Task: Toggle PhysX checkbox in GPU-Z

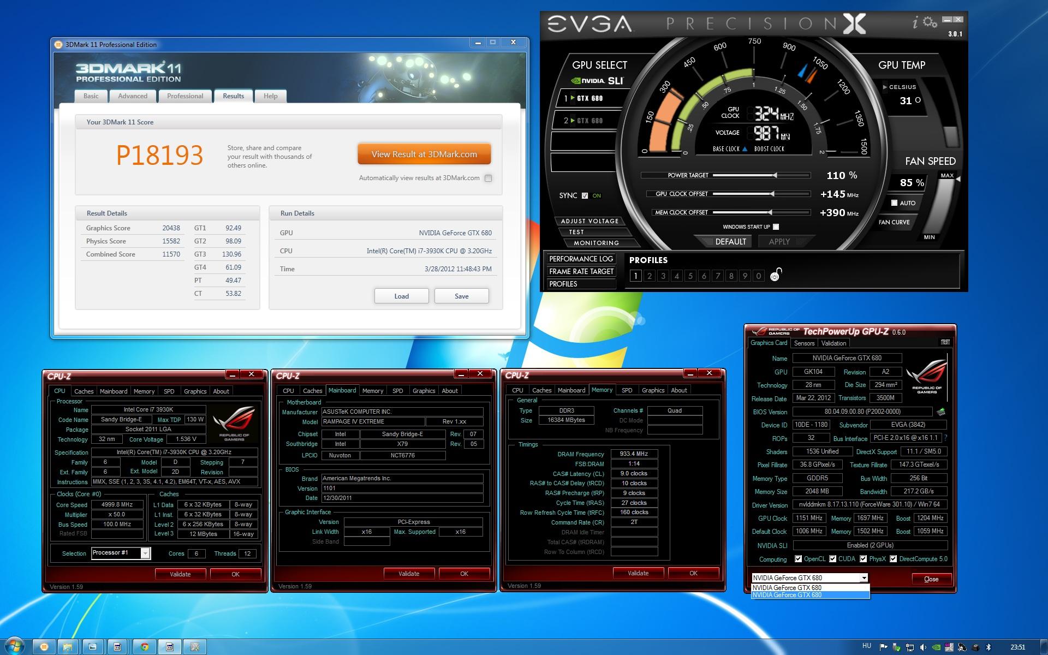Action: tap(864, 559)
